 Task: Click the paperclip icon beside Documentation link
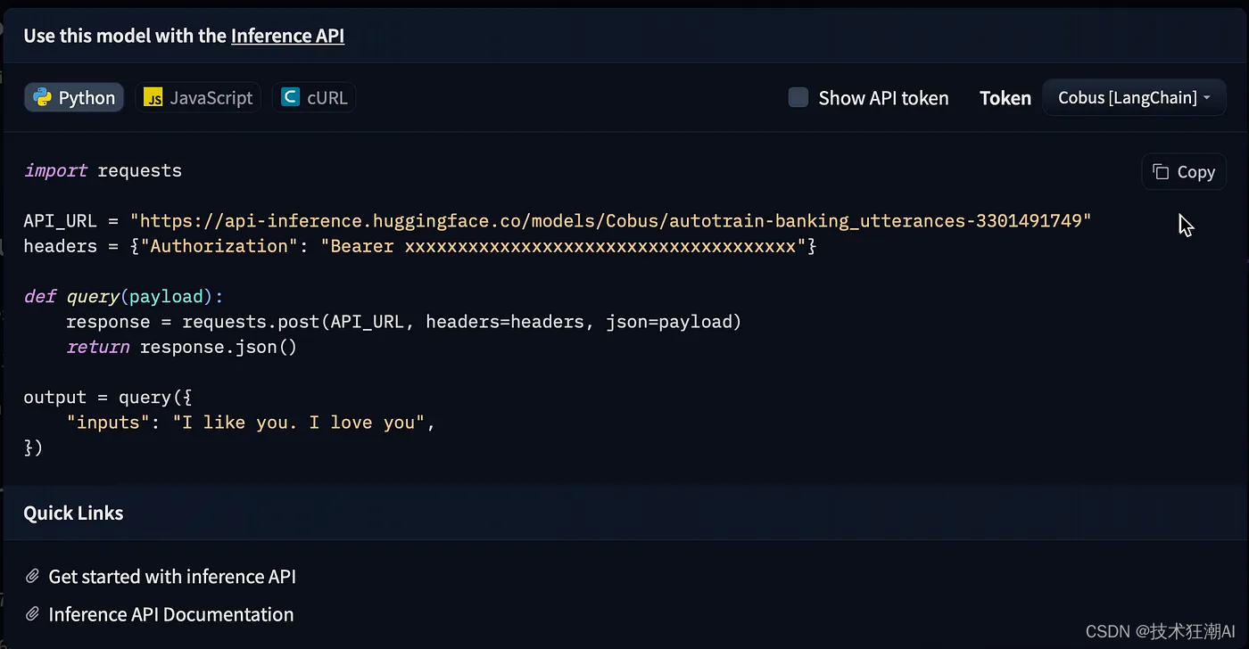click(x=32, y=613)
